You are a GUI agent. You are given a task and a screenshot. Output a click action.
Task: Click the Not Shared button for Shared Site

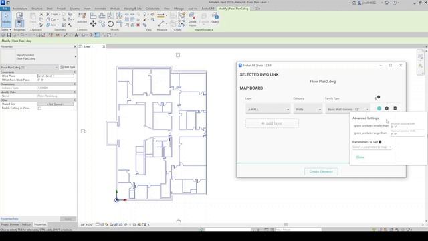[56, 104]
